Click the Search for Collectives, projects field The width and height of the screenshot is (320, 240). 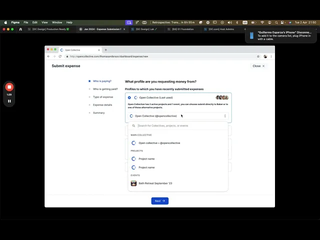pos(178,125)
